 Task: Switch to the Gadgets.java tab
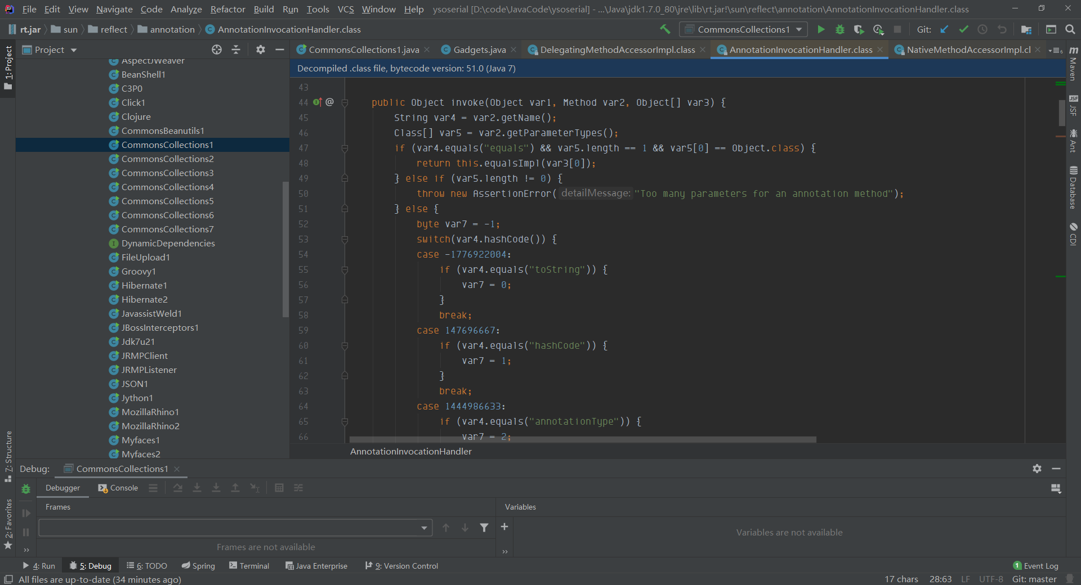pyautogui.click(x=479, y=50)
